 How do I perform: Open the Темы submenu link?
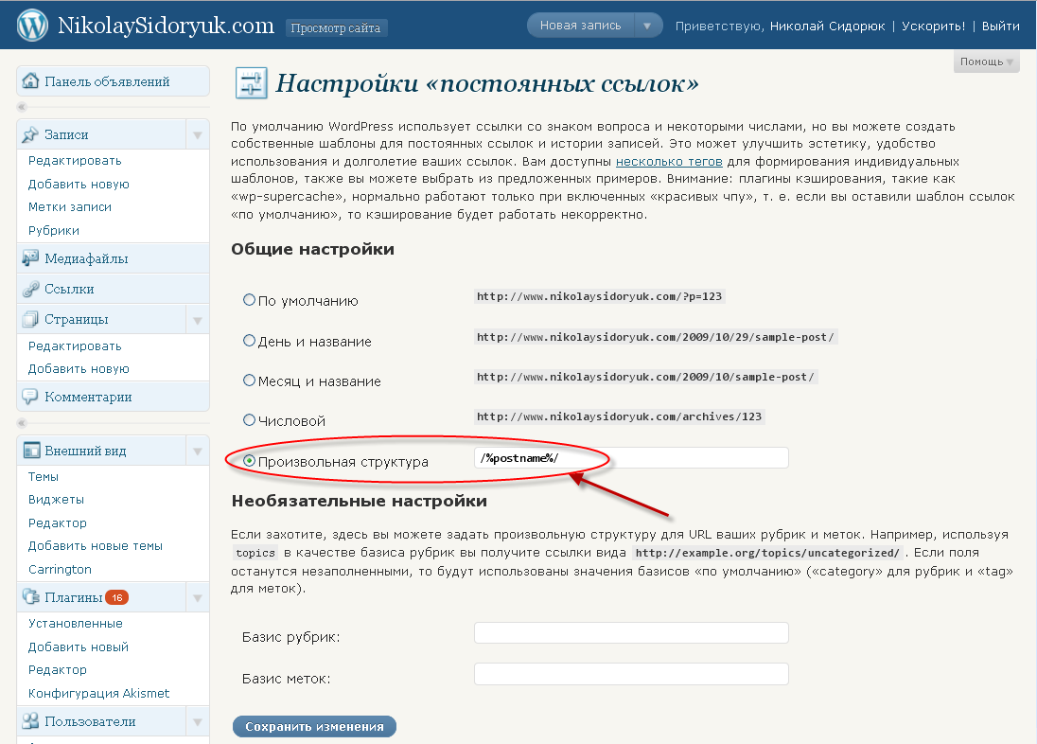tap(43, 476)
